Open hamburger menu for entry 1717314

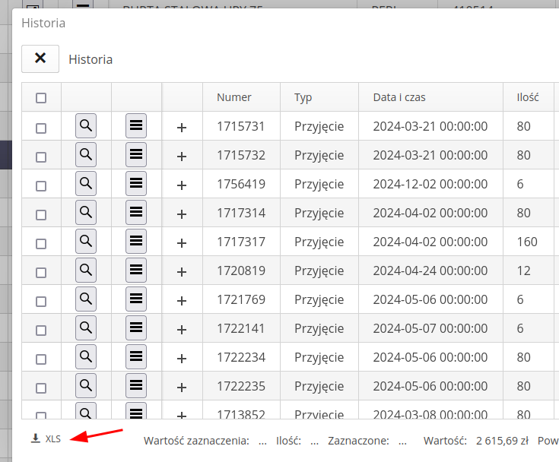click(136, 212)
